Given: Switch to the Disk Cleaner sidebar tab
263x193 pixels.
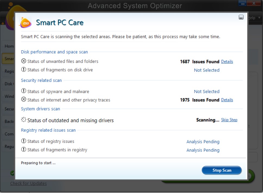Looking at the screenshot, I should click(8, 84).
